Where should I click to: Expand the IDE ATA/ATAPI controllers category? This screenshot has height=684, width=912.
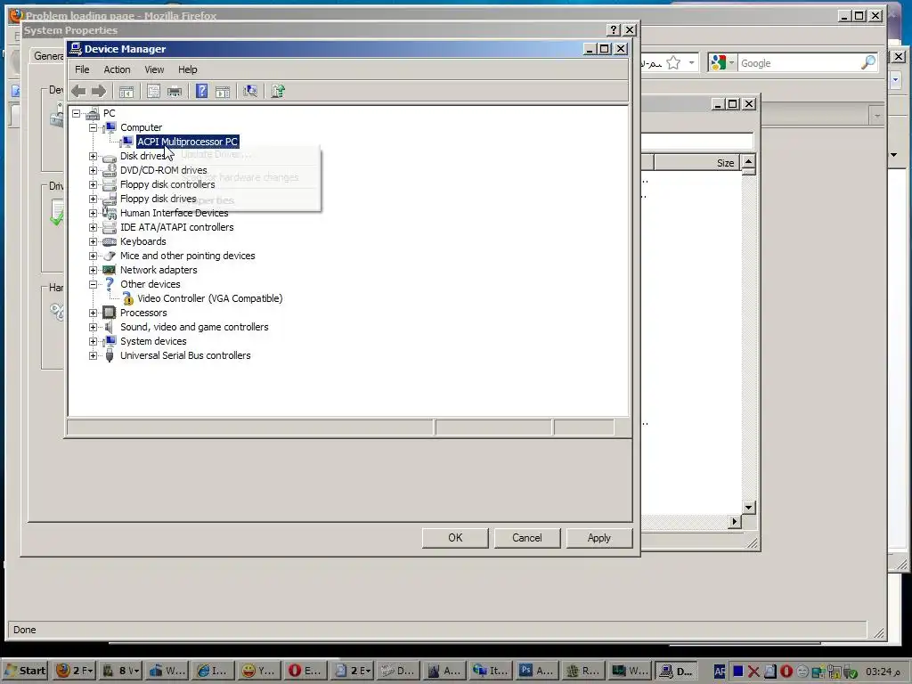tap(93, 227)
